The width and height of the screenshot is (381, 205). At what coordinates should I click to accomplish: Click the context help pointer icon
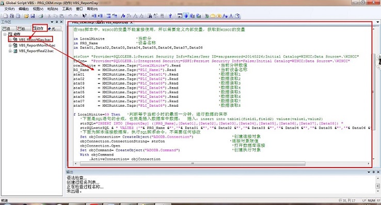pos(84,16)
